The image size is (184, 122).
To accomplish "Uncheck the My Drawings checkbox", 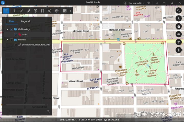I will (11, 29).
